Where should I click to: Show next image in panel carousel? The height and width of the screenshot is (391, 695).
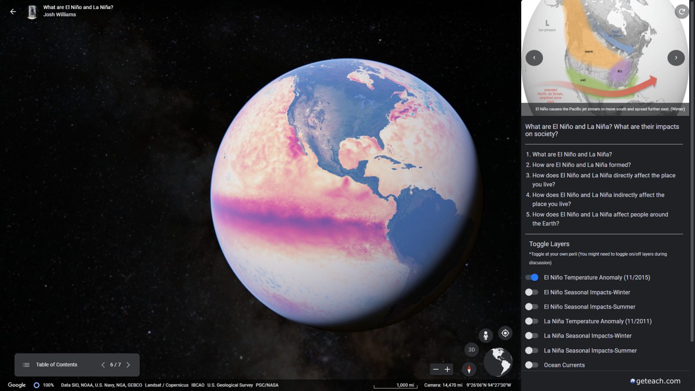676,57
